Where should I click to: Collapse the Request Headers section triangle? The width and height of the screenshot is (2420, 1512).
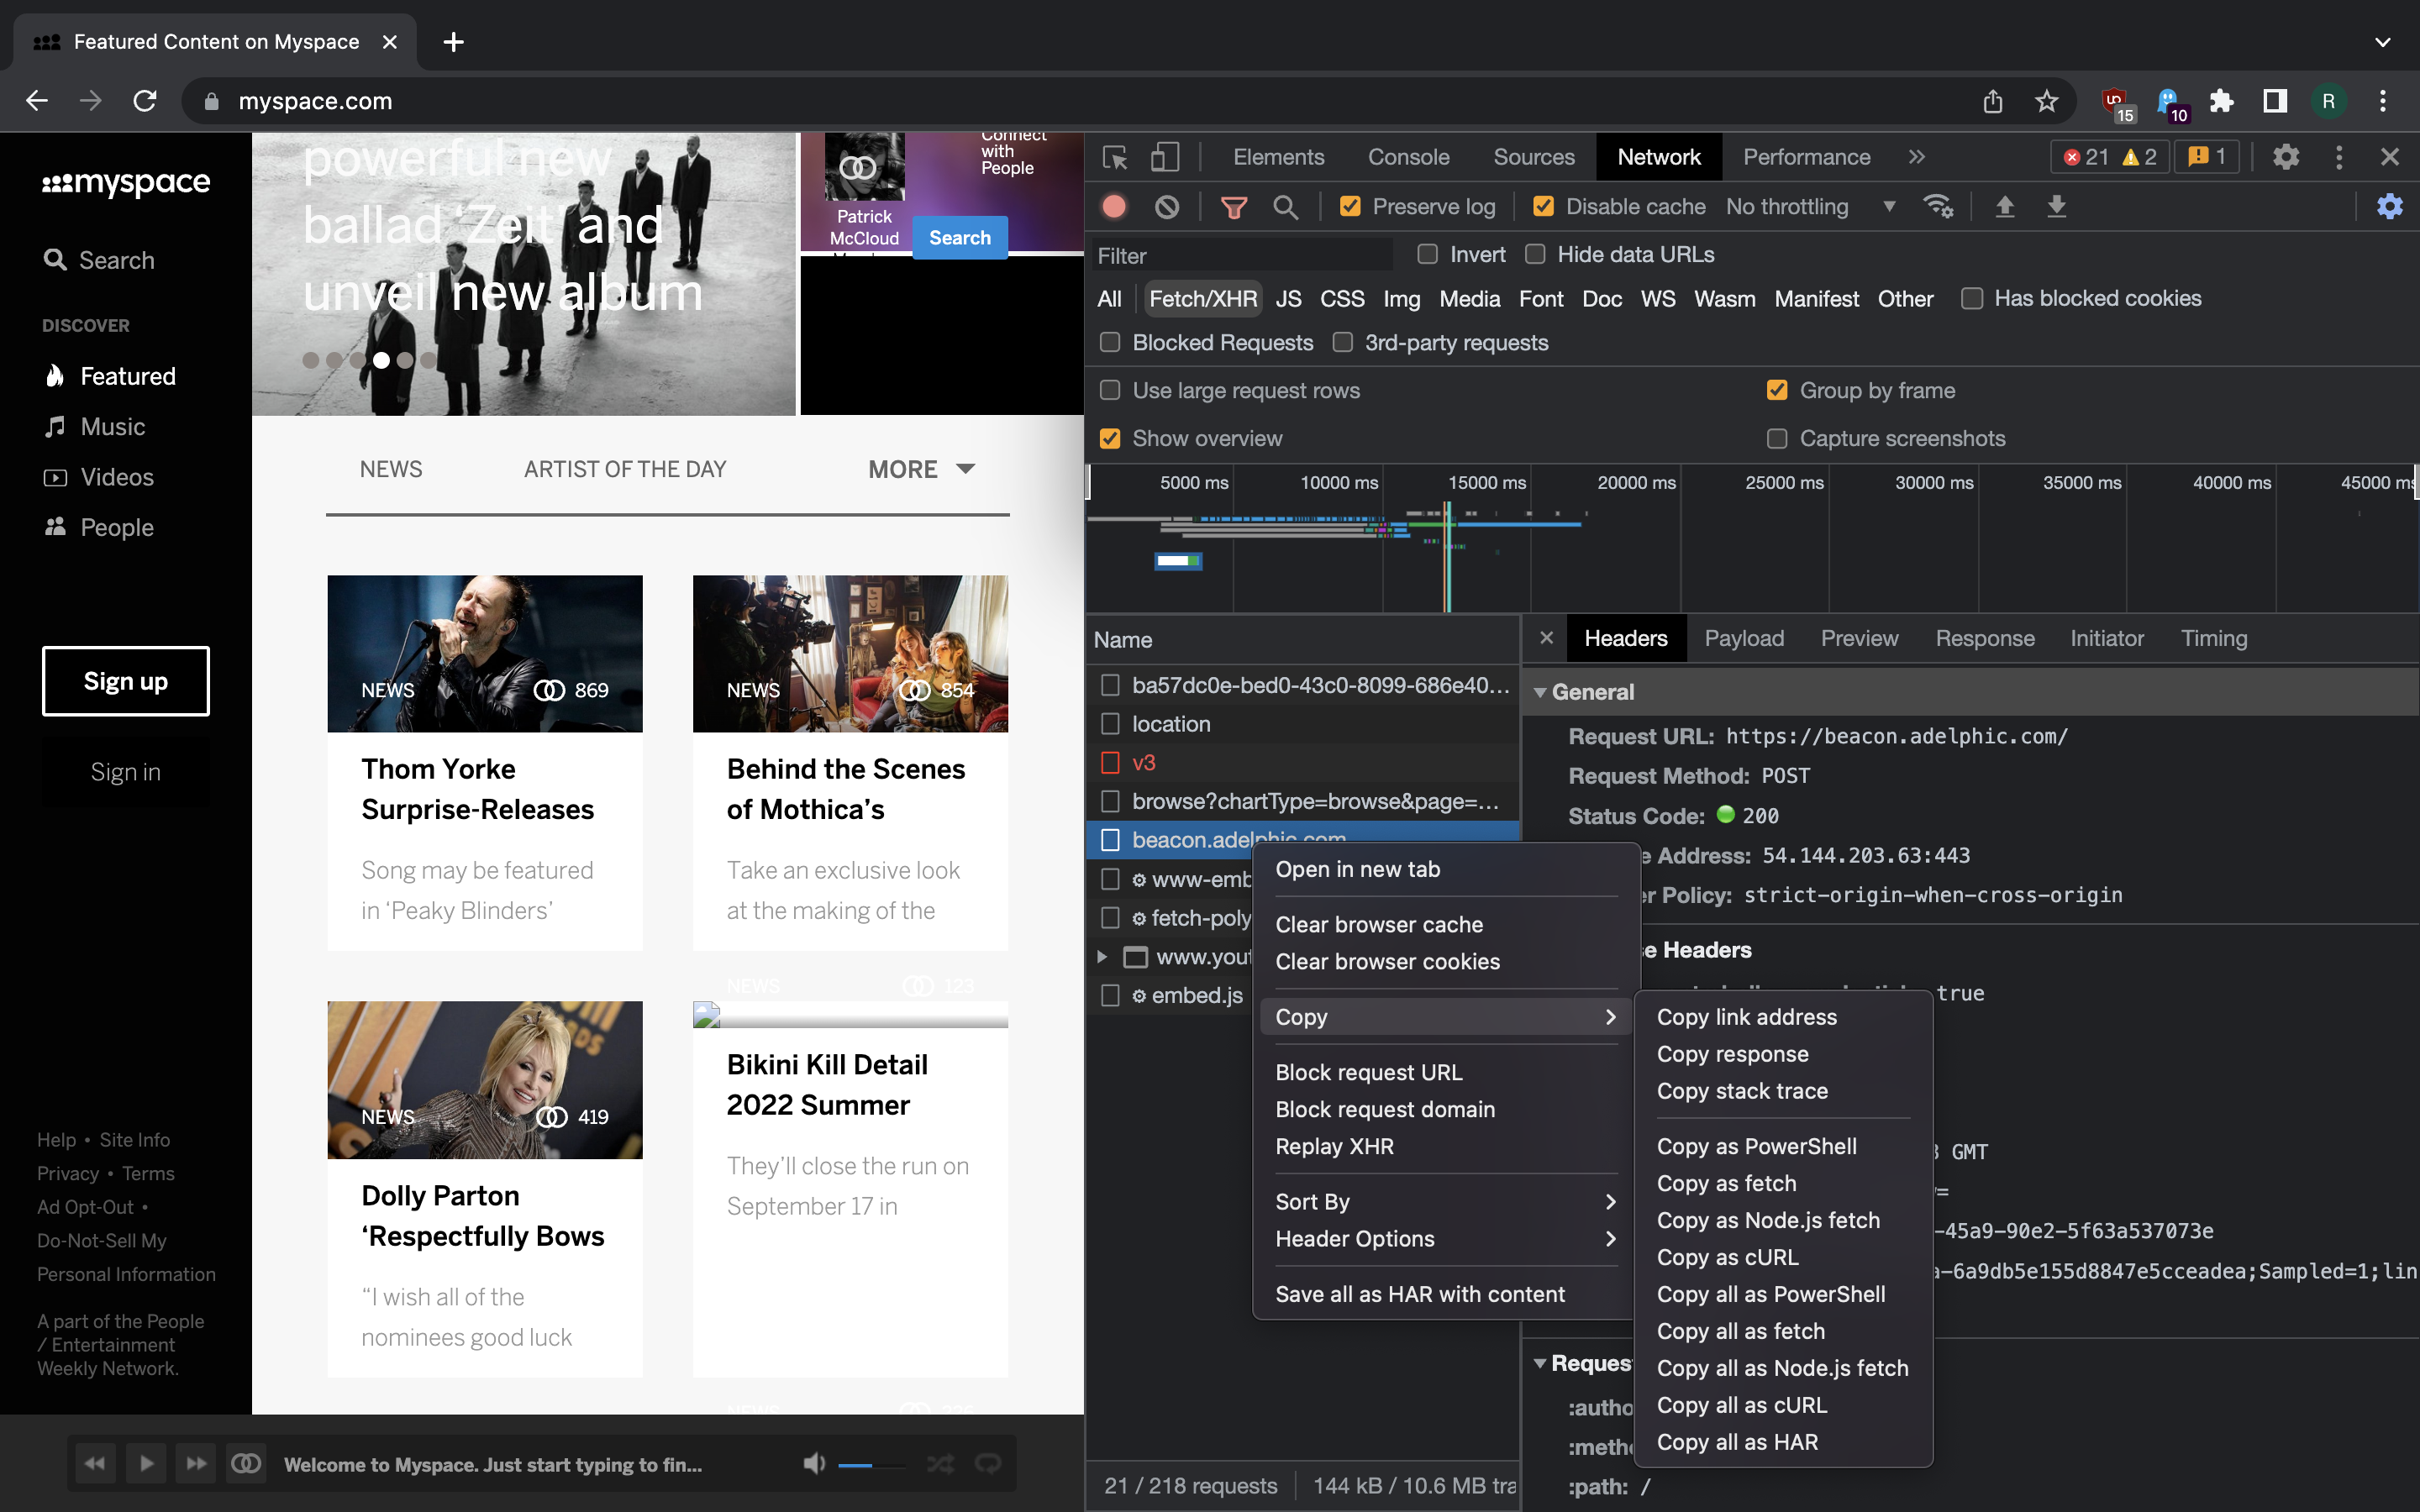pyautogui.click(x=1540, y=1364)
